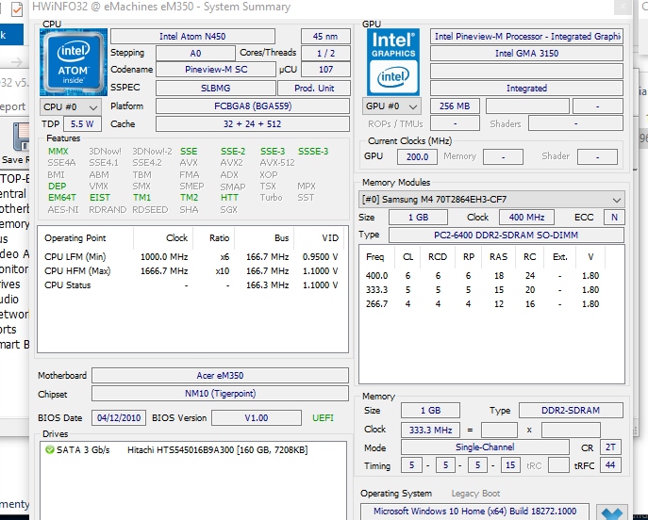Viewport: 648px width, 520px height.
Task: Expand the Samsung memory module dropdown
Action: click(491, 200)
